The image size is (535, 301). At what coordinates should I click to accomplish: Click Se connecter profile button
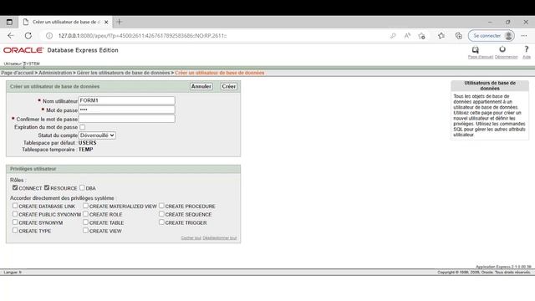[492, 35]
